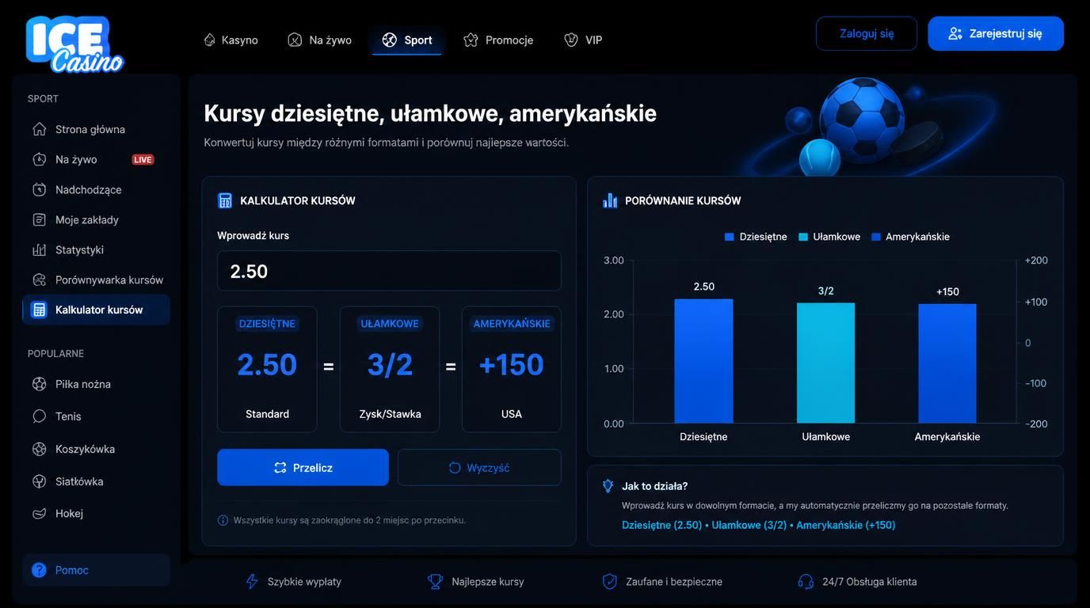The width and height of the screenshot is (1090, 608).
Task: Open the Promocje tab
Action: [x=498, y=40]
